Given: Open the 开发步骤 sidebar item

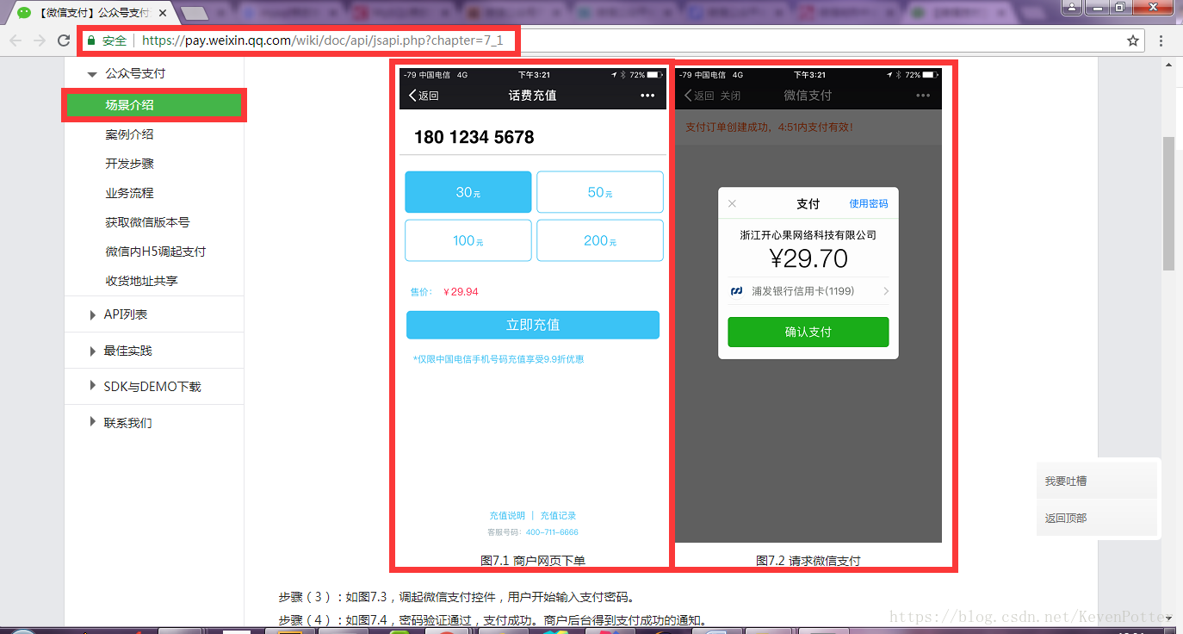Looking at the screenshot, I should (129, 164).
